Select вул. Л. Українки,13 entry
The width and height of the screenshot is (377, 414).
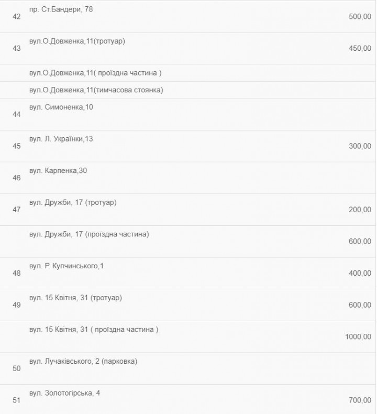pyautogui.click(x=61, y=139)
